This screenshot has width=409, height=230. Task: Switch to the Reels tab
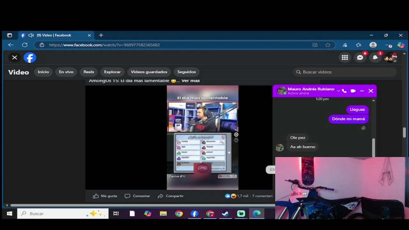tap(89, 72)
